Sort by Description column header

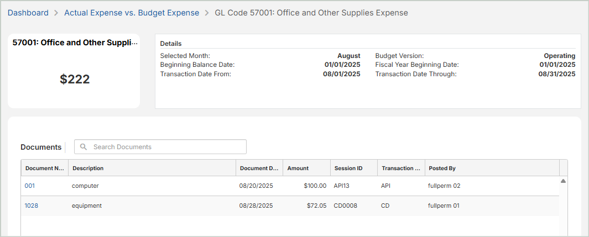coord(88,168)
